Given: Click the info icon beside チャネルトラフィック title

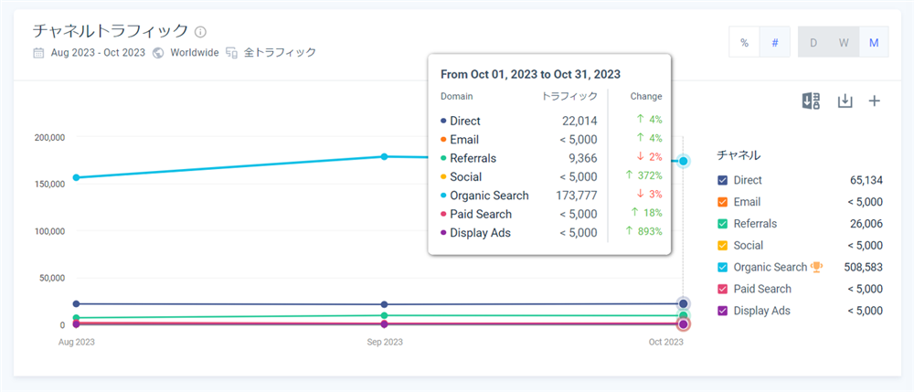Looking at the screenshot, I should pos(200,31).
